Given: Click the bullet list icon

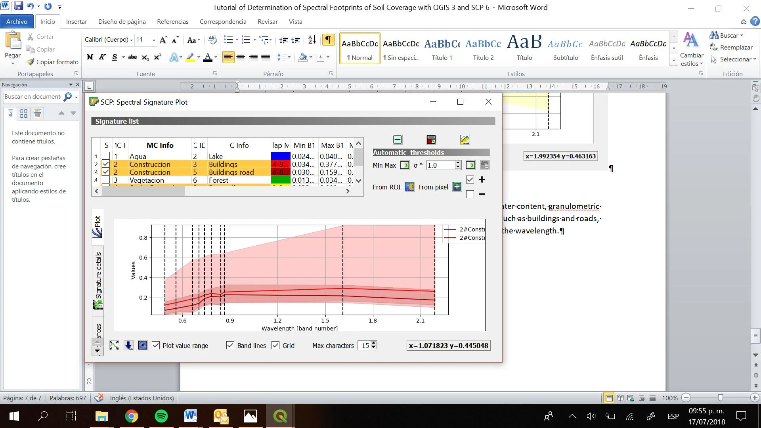Looking at the screenshot, I should 228,40.
